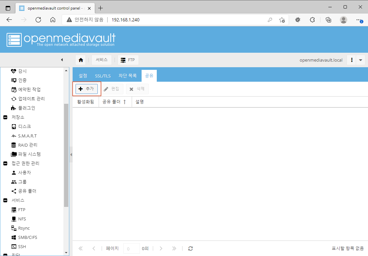Image resolution: width=368 pixels, height=256 pixels.
Task: Click the 그룹 group icon
Action: pos(14,182)
